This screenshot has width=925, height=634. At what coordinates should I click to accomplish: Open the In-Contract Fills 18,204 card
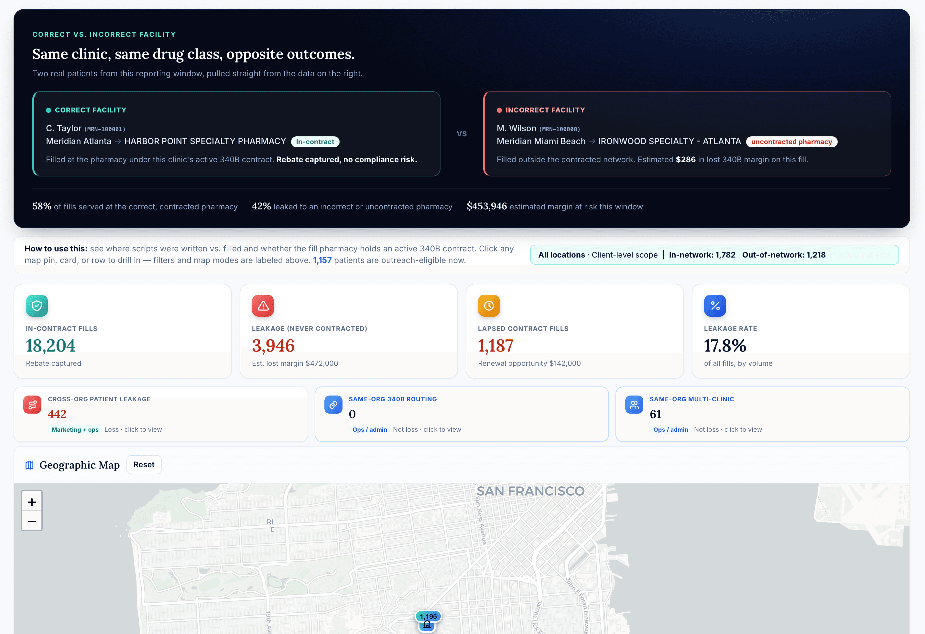coord(123,331)
